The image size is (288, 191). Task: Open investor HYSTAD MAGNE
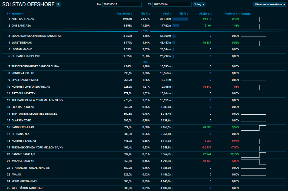22,49
